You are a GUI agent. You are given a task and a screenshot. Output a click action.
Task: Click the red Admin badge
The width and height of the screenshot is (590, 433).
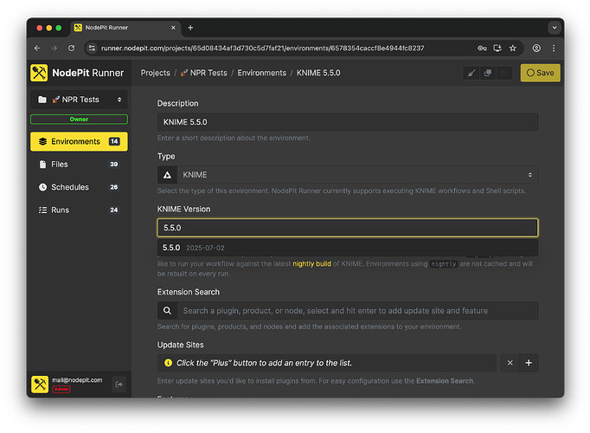point(61,389)
